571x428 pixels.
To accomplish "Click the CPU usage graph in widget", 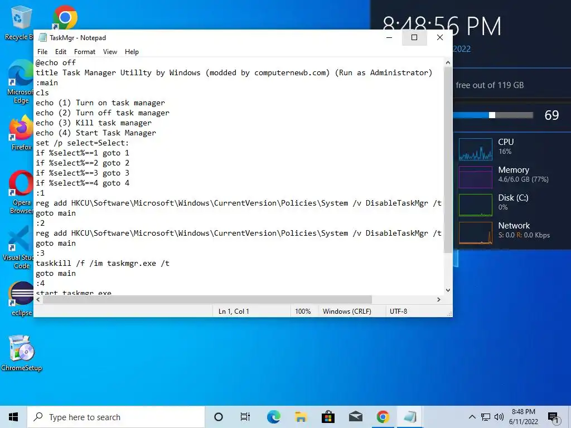I will pos(476,149).
